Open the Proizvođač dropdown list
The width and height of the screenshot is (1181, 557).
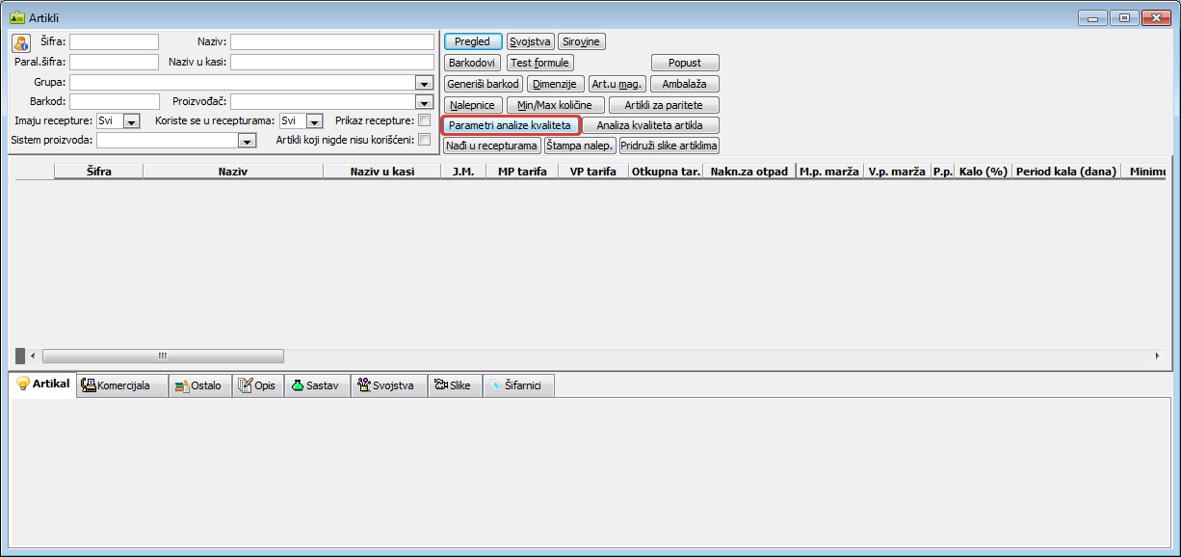click(x=423, y=102)
